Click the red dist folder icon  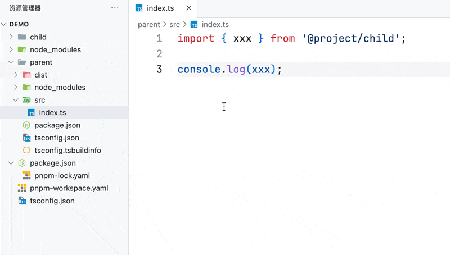(x=26, y=75)
